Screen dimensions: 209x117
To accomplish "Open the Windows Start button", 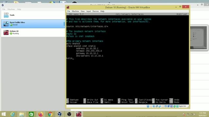I will (4, 114).
